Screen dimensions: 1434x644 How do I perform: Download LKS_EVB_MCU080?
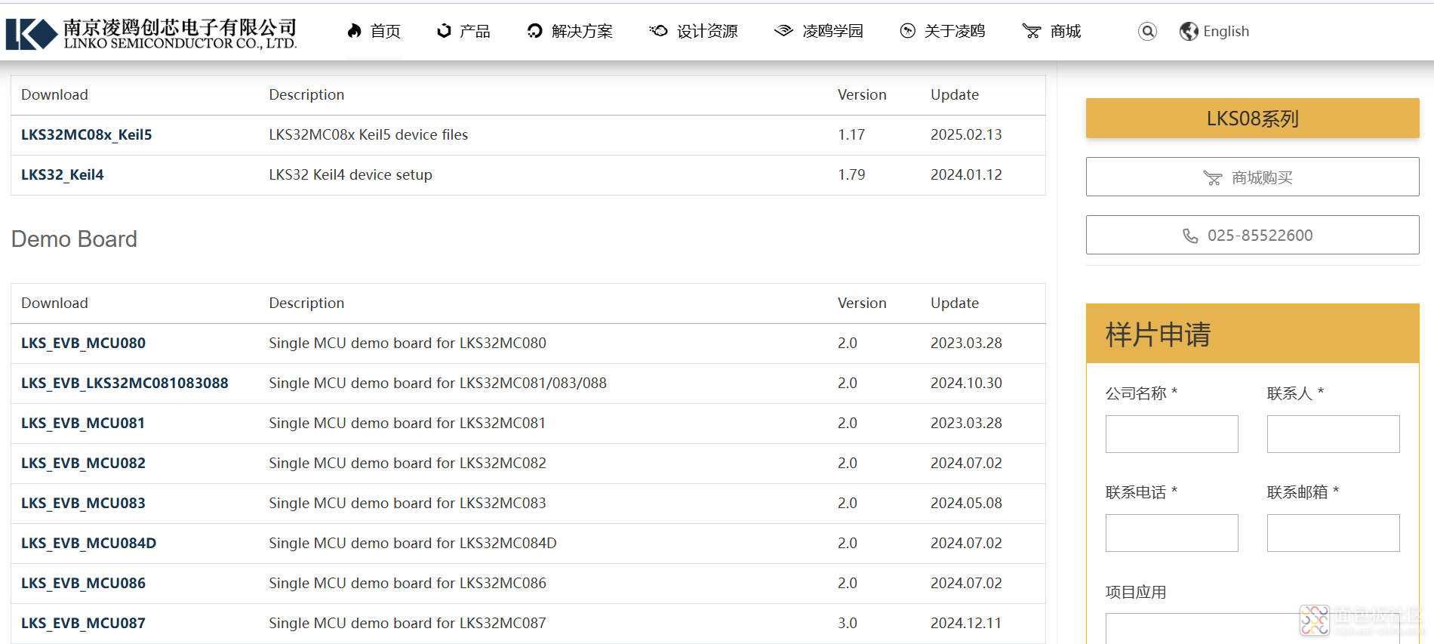coord(83,343)
